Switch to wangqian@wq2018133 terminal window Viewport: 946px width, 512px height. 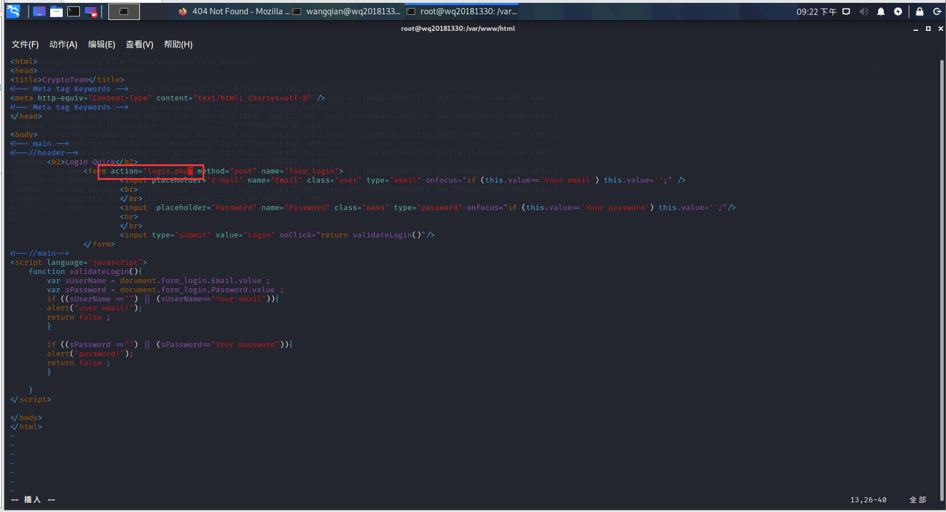[x=346, y=11]
